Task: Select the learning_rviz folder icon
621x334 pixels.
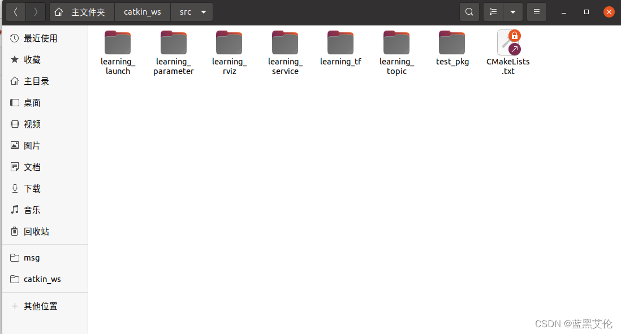Action: point(229,42)
